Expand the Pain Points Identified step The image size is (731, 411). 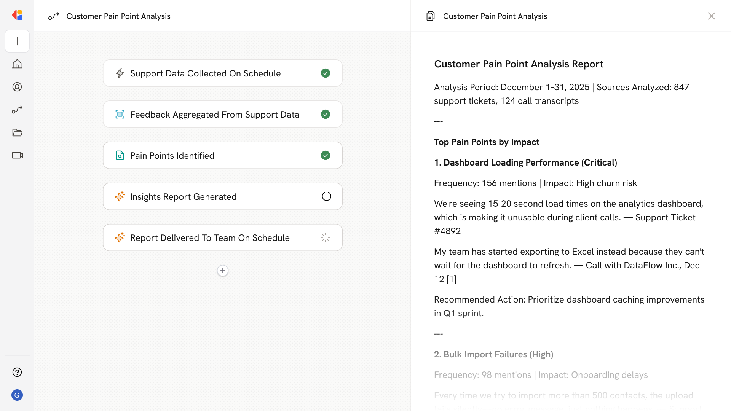pyautogui.click(x=172, y=156)
